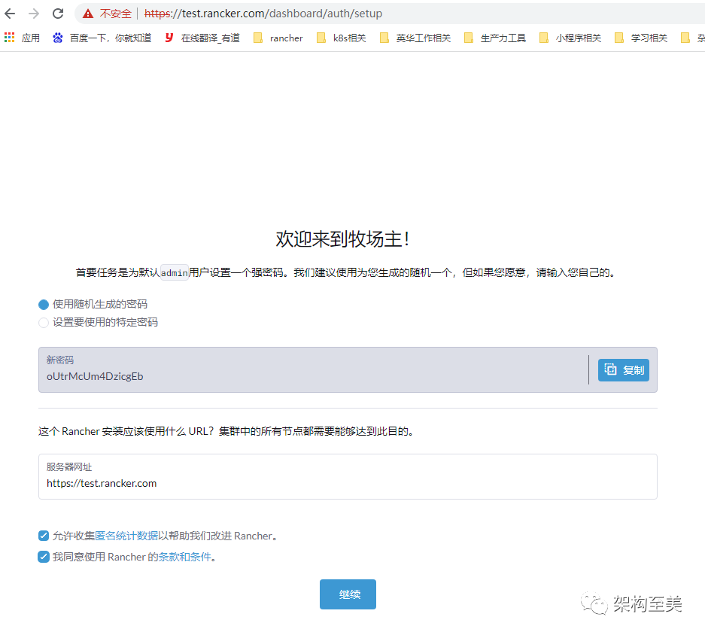Open the 条款和条件 link
Viewport: 705px width, 635px height.
pos(185,557)
